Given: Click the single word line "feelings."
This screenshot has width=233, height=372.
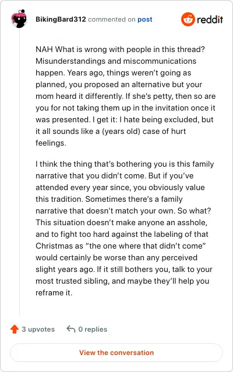Looking at the screenshot, I should click(51, 143).
